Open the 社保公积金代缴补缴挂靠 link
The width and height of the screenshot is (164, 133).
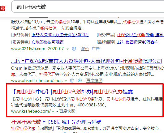[140, 35]
